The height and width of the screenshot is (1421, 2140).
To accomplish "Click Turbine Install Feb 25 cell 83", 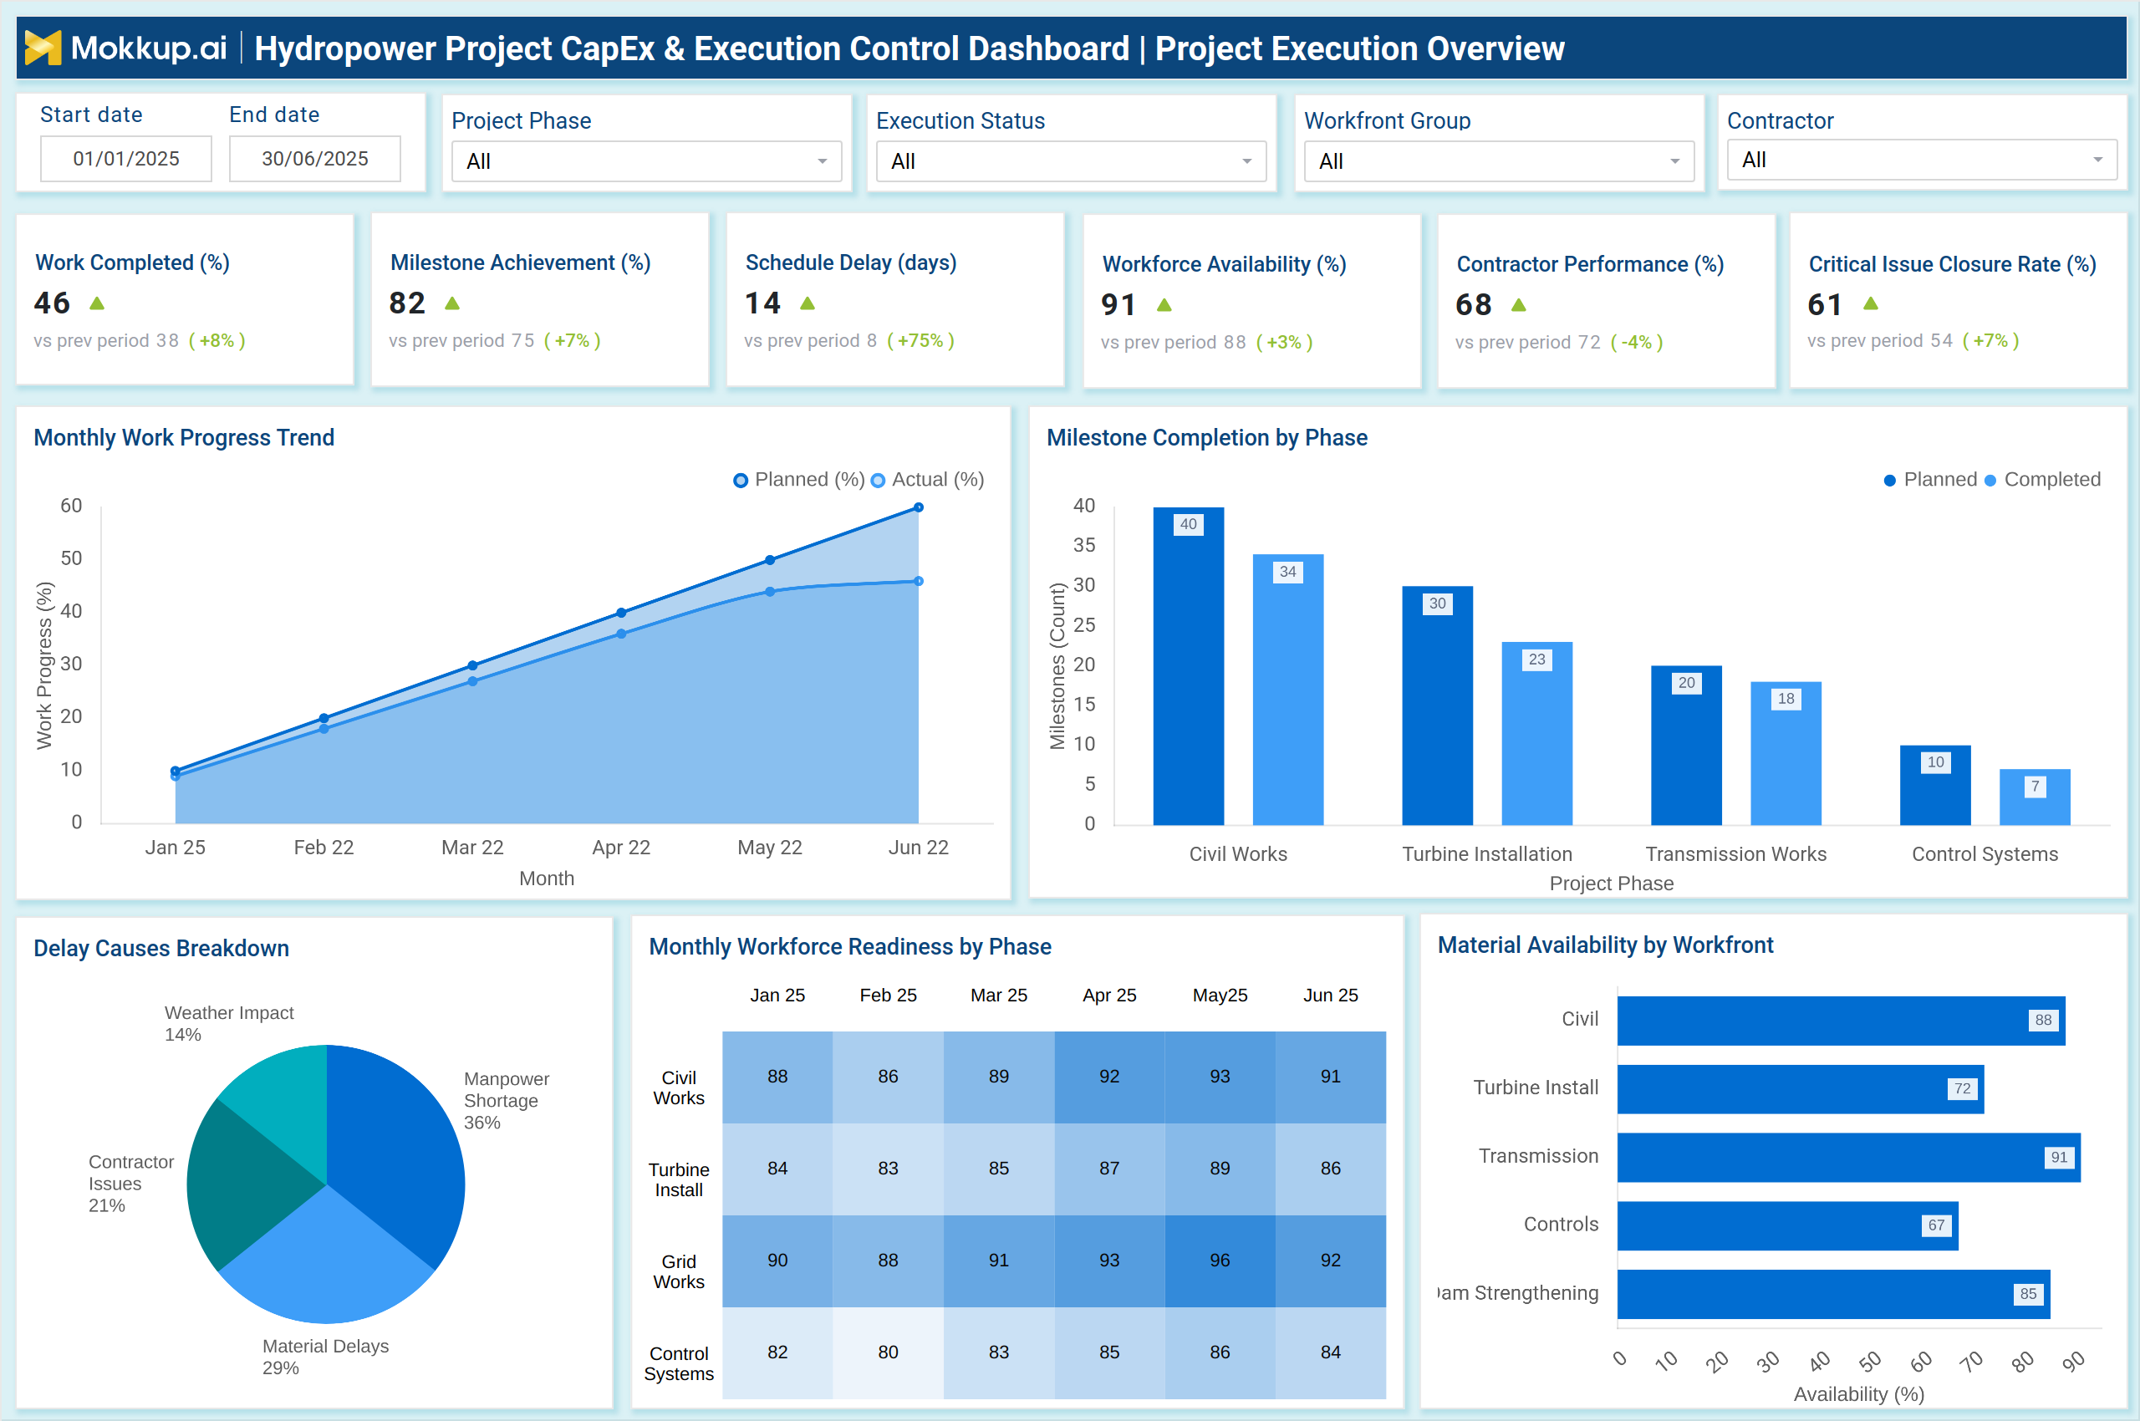I will 889,1169.
